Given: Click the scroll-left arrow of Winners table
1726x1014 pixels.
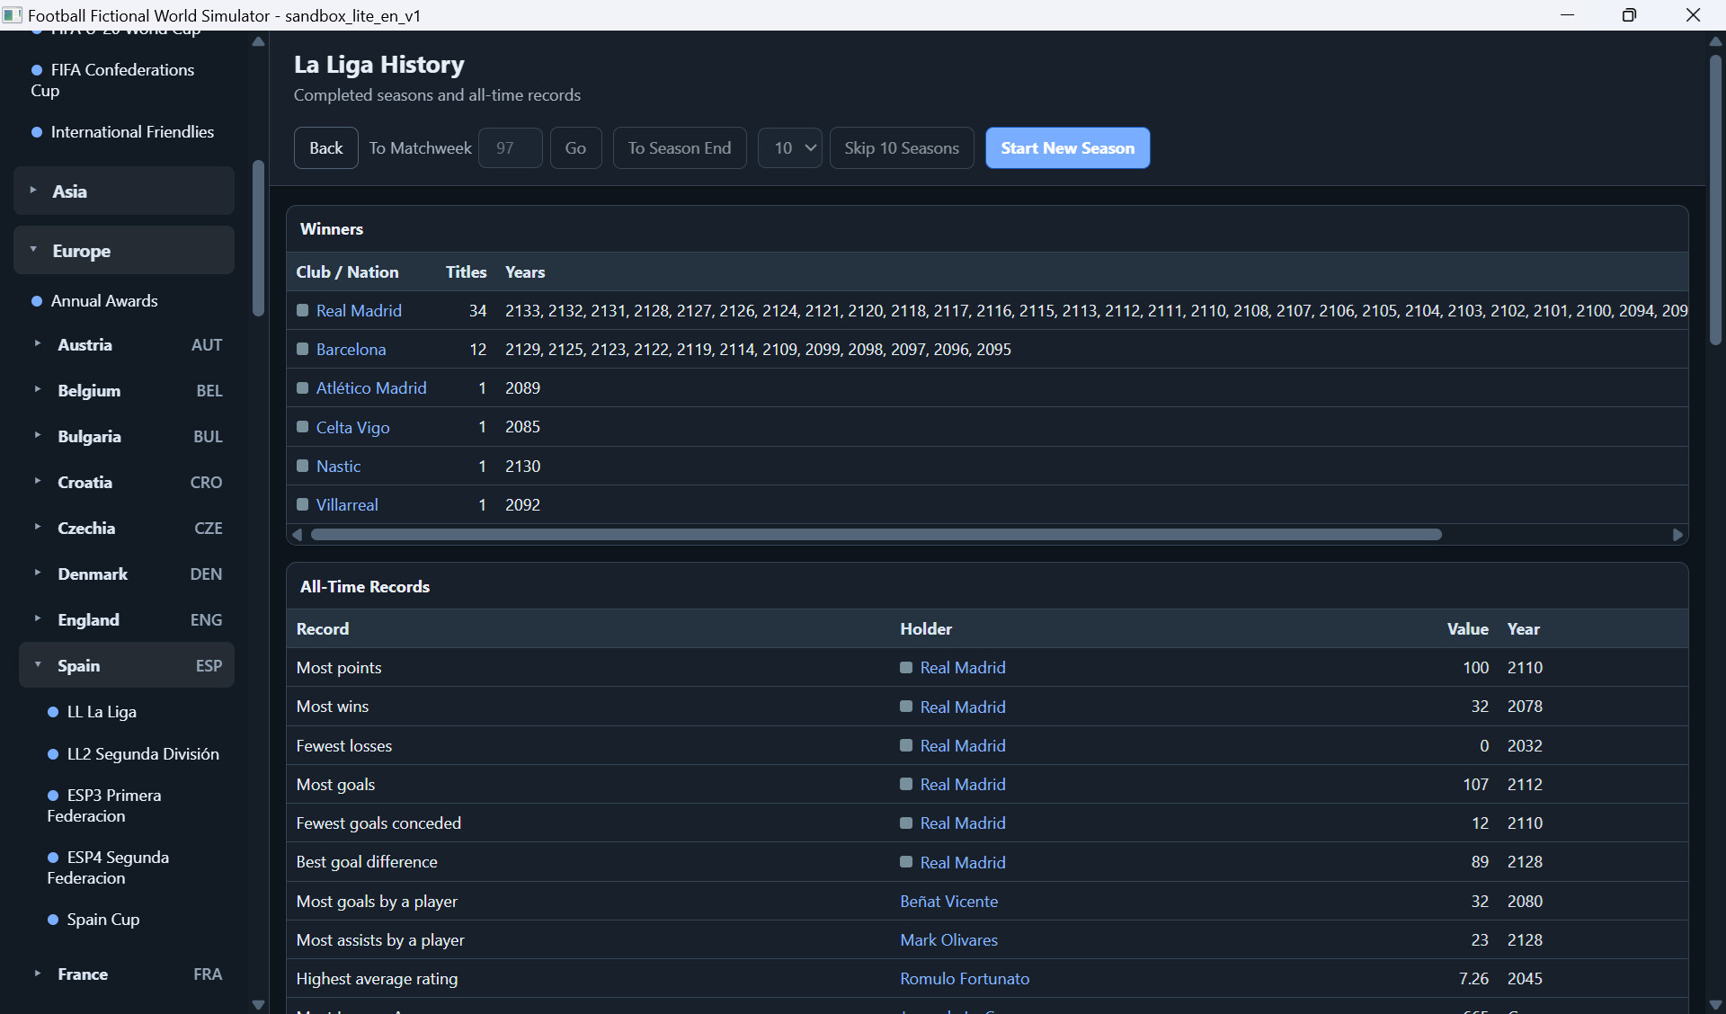Looking at the screenshot, I should [297, 535].
